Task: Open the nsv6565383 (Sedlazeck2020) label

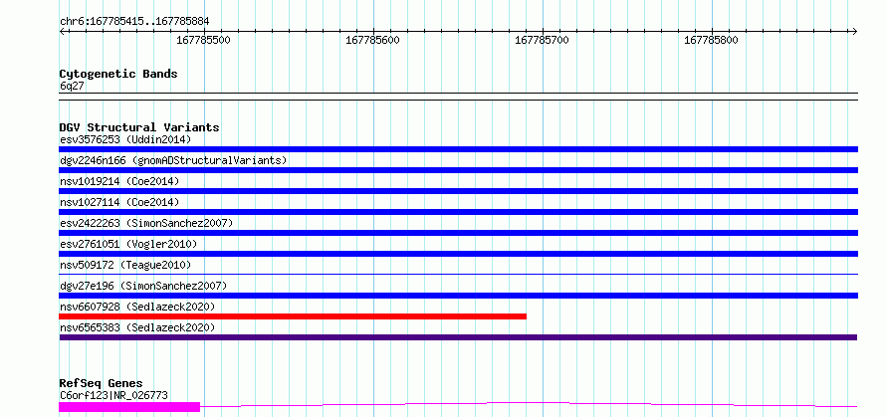Action: click(137, 327)
